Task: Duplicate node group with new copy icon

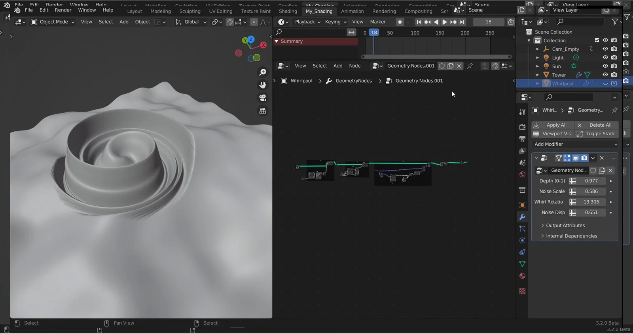Action: pos(451,66)
